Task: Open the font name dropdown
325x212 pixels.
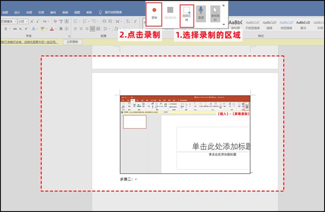Action: (15, 21)
